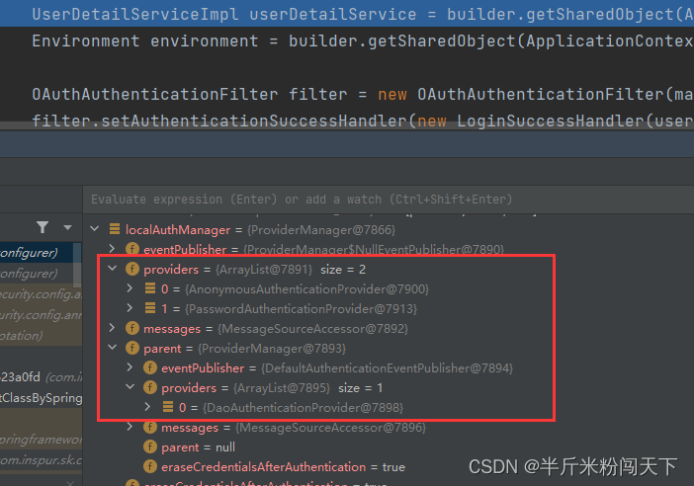Collapse the localAuthManager node

[94, 229]
